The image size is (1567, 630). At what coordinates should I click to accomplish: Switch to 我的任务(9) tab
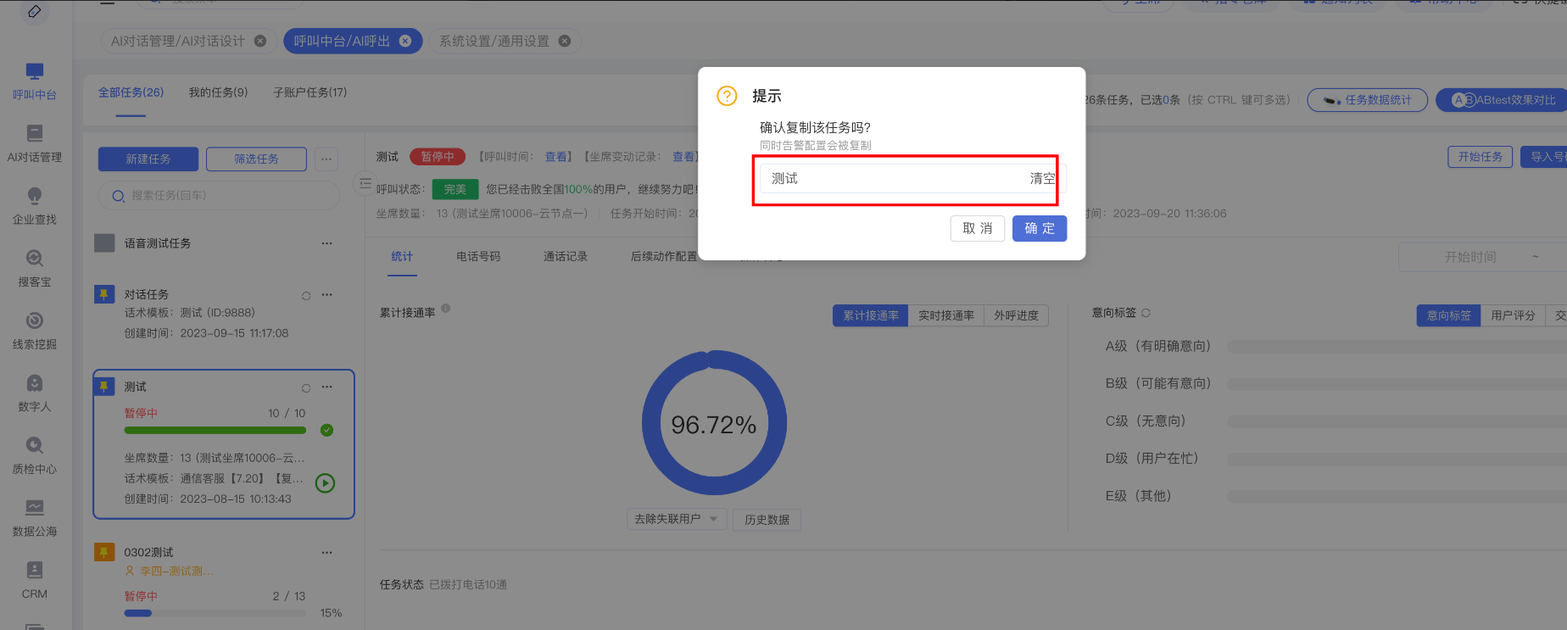tap(218, 92)
